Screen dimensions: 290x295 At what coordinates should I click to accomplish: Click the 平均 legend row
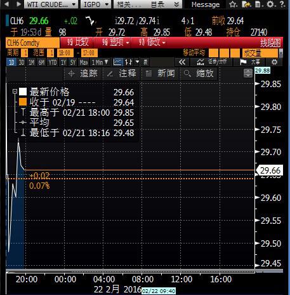(77, 123)
